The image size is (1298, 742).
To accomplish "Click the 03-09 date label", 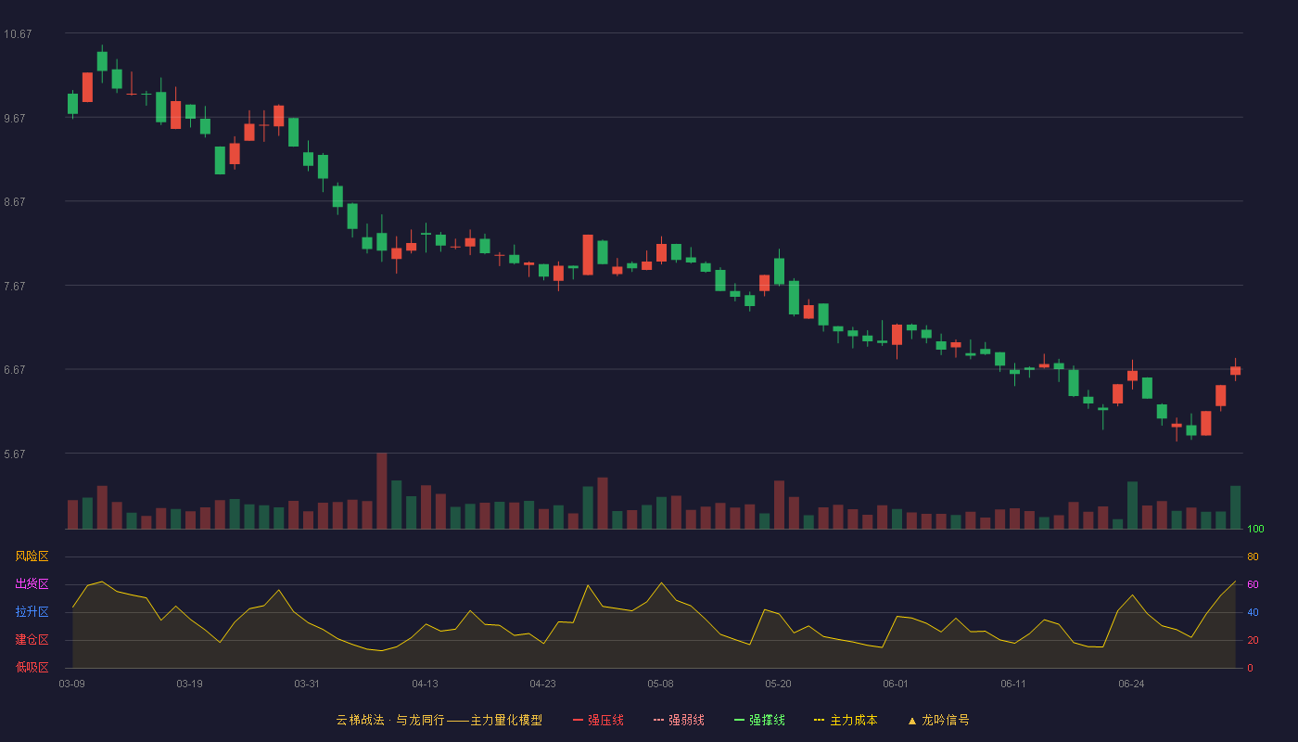I will click(x=71, y=684).
